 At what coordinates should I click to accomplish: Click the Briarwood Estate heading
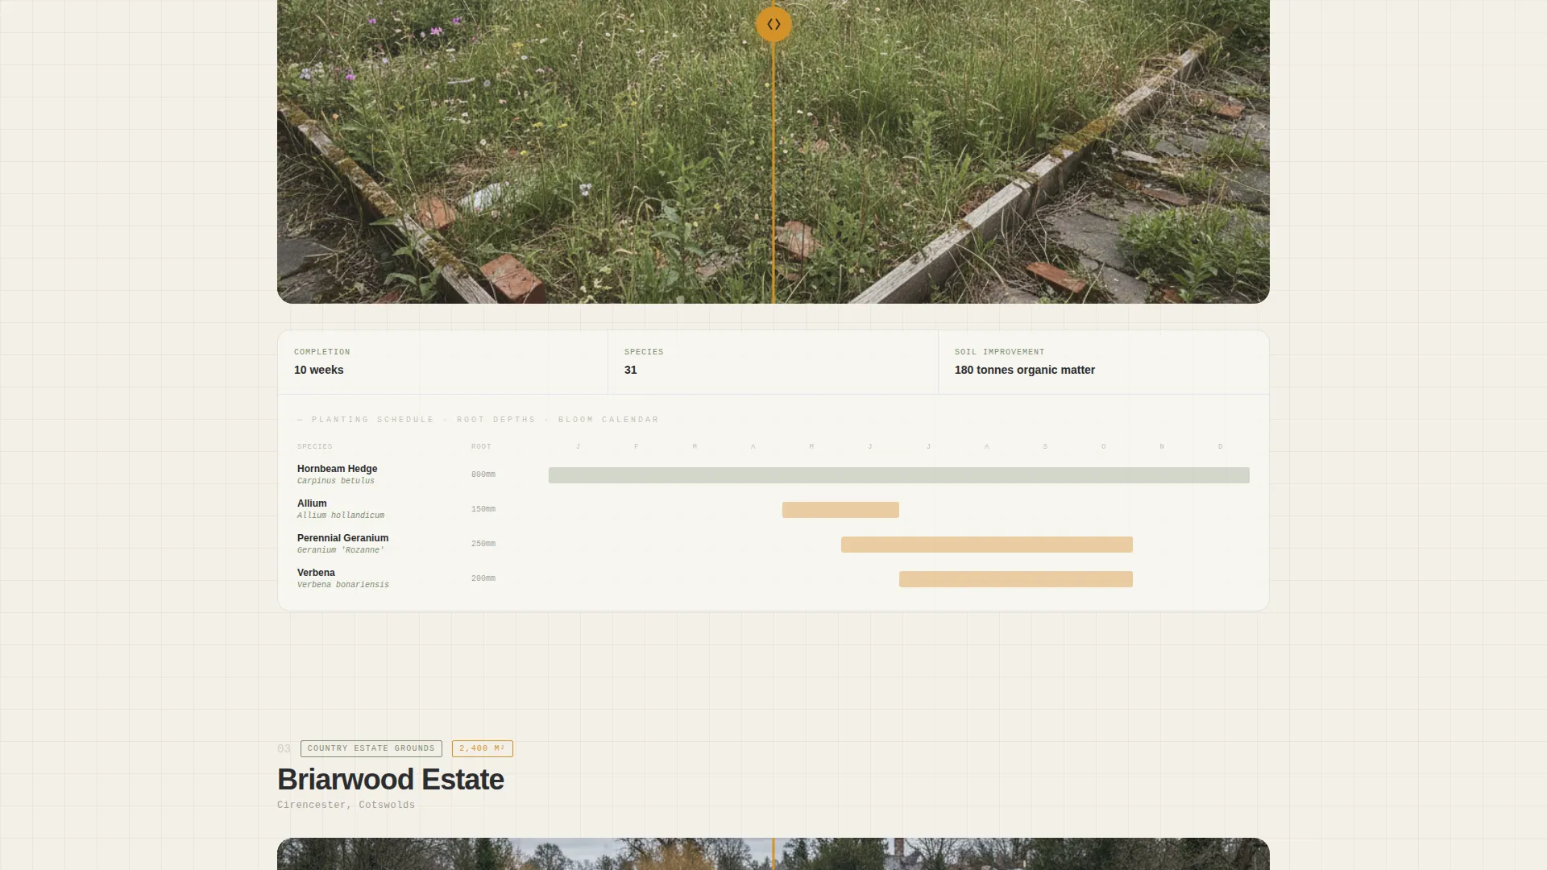[x=391, y=779]
